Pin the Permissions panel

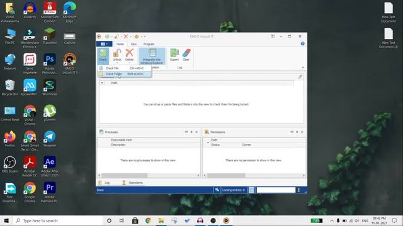297,132
